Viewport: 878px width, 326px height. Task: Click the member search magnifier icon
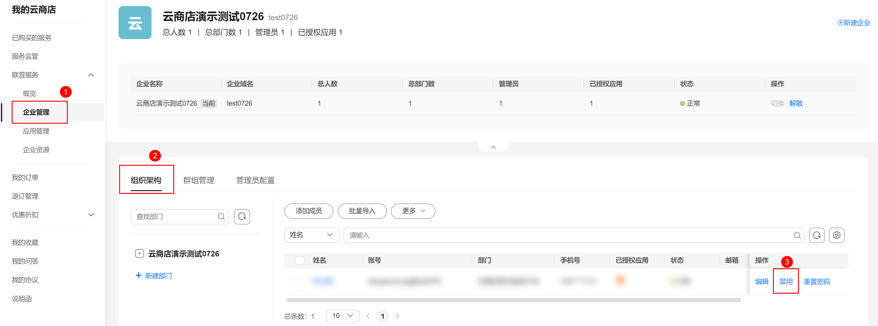(797, 235)
